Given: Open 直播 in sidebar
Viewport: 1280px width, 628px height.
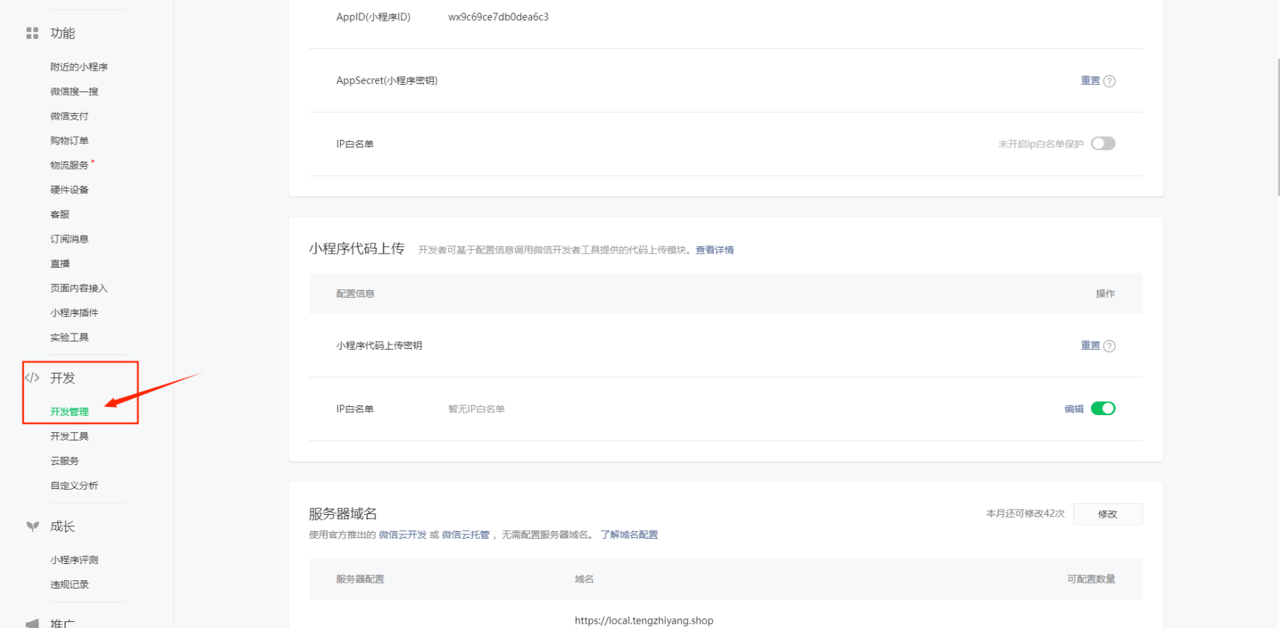Looking at the screenshot, I should pyautogui.click(x=60, y=263).
